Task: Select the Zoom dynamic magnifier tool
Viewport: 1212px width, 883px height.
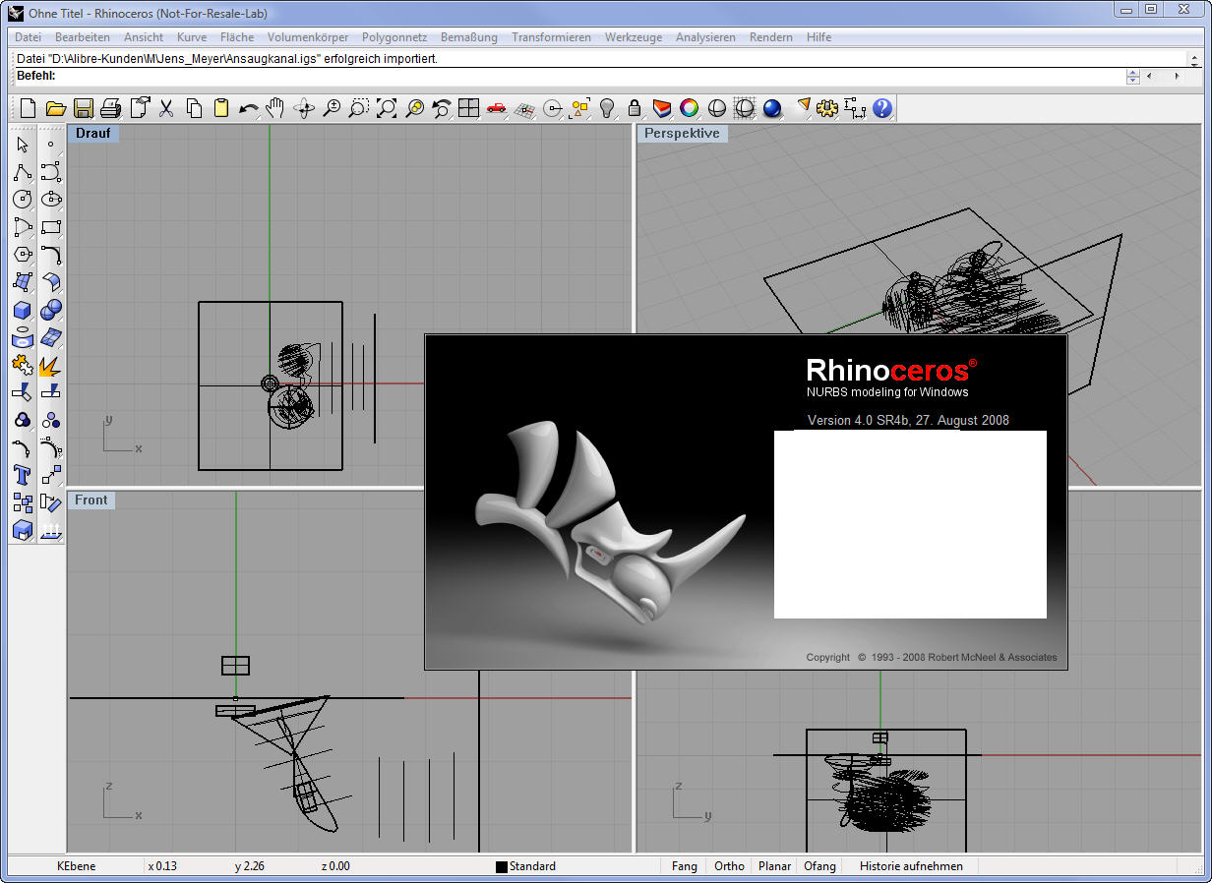Action: 332,108
